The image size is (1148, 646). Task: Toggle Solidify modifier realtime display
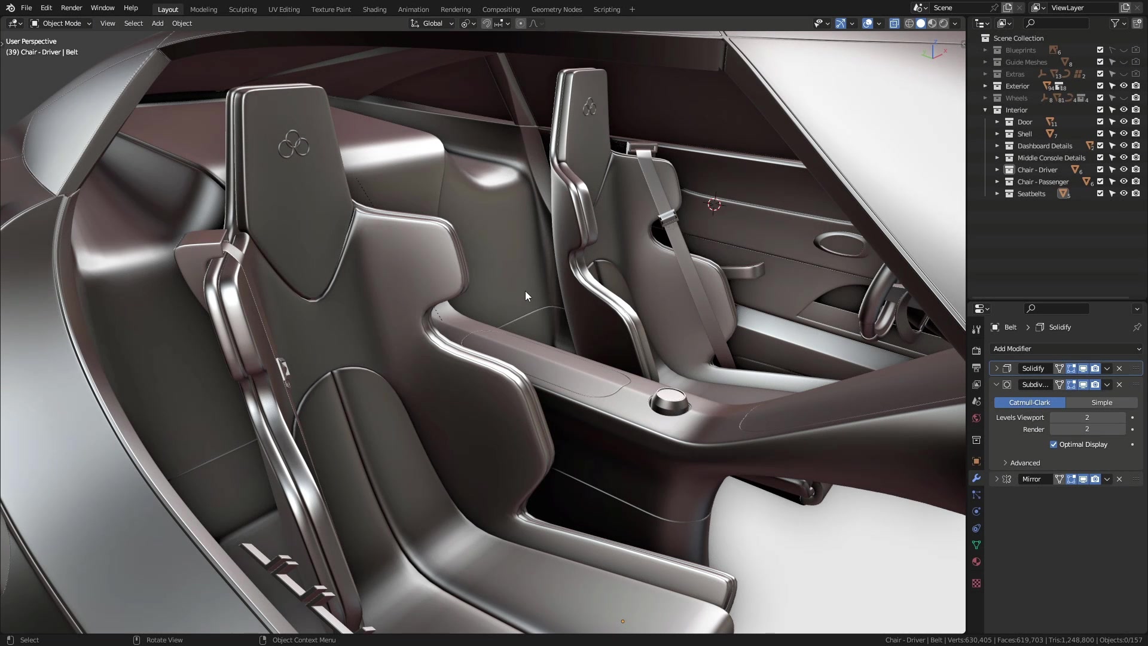1083,368
